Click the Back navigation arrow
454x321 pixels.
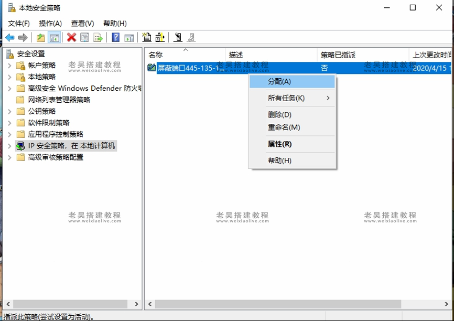click(x=10, y=37)
